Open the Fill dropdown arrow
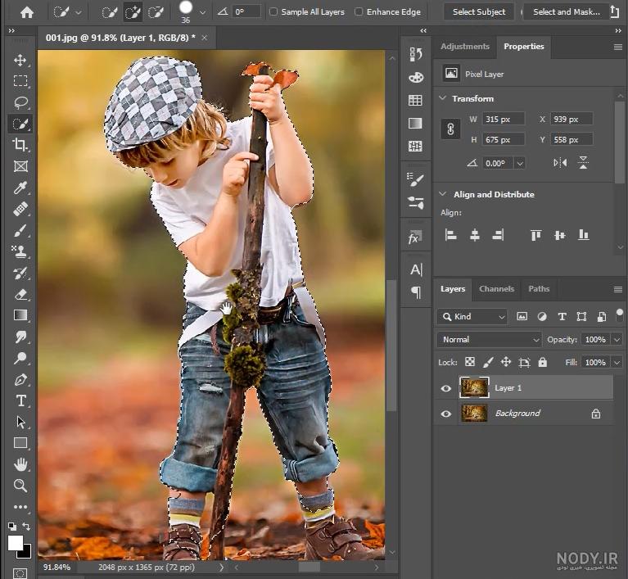 point(617,363)
